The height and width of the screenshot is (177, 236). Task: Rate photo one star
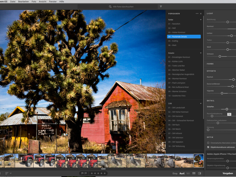[x=92, y=173]
